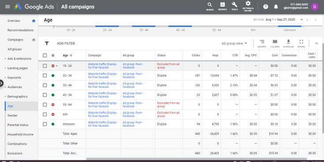Image resolution: width=324 pixels, height=162 pixels.
Task: Open Overview in the sidebar
Action: pyautogui.click(x=14, y=21)
